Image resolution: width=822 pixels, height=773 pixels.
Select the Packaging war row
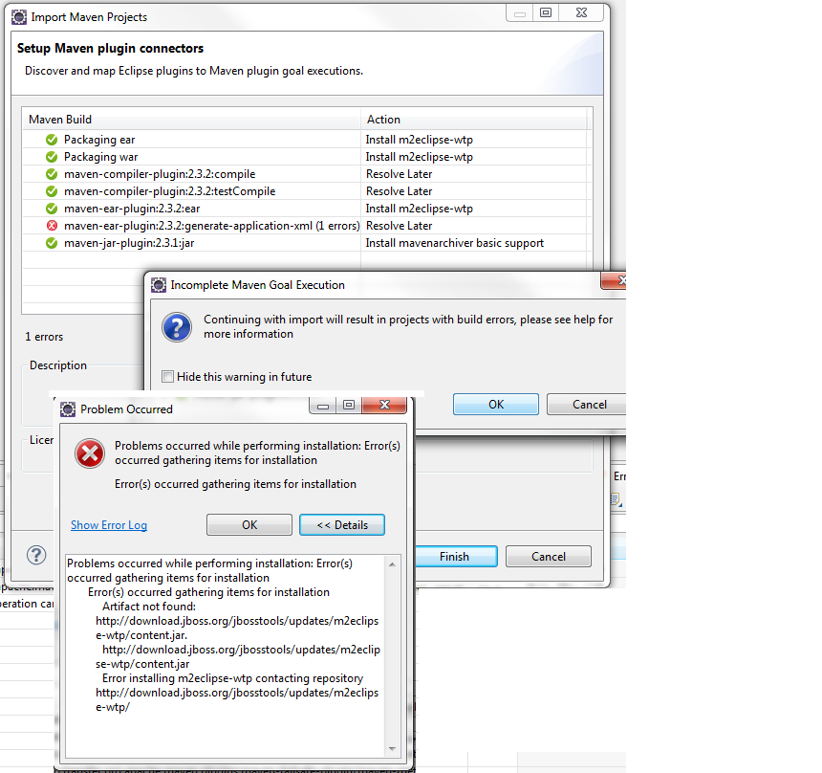(307, 157)
